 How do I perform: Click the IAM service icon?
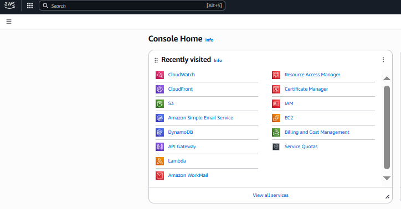pos(276,103)
